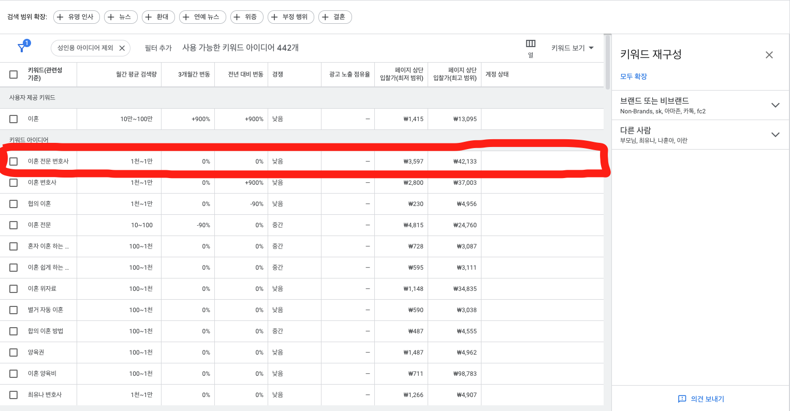Image resolution: width=790 pixels, height=411 pixels.
Task: Click 이혼 위자료 keyword text
Action: (x=42, y=289)
